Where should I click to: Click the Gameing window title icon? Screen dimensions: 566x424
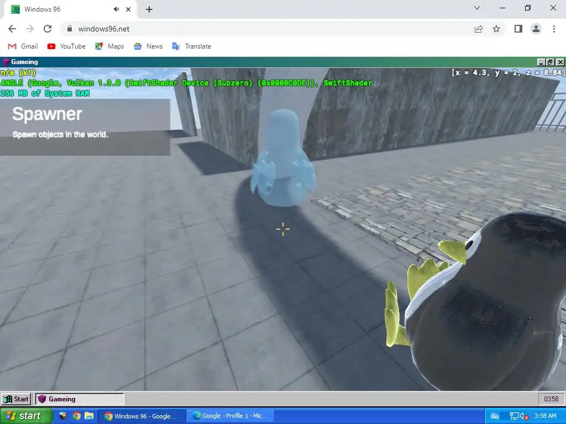(6, 62)
